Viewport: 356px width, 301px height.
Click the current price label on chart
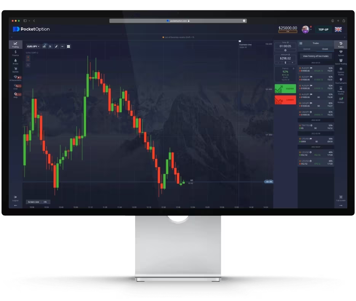(268, 182)
